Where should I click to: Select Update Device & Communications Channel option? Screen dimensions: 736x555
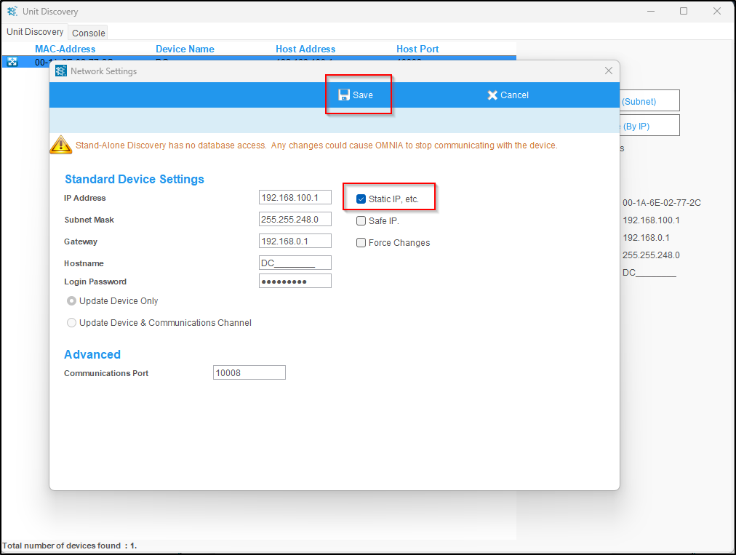pyautogui.click(x=71, y=323)
